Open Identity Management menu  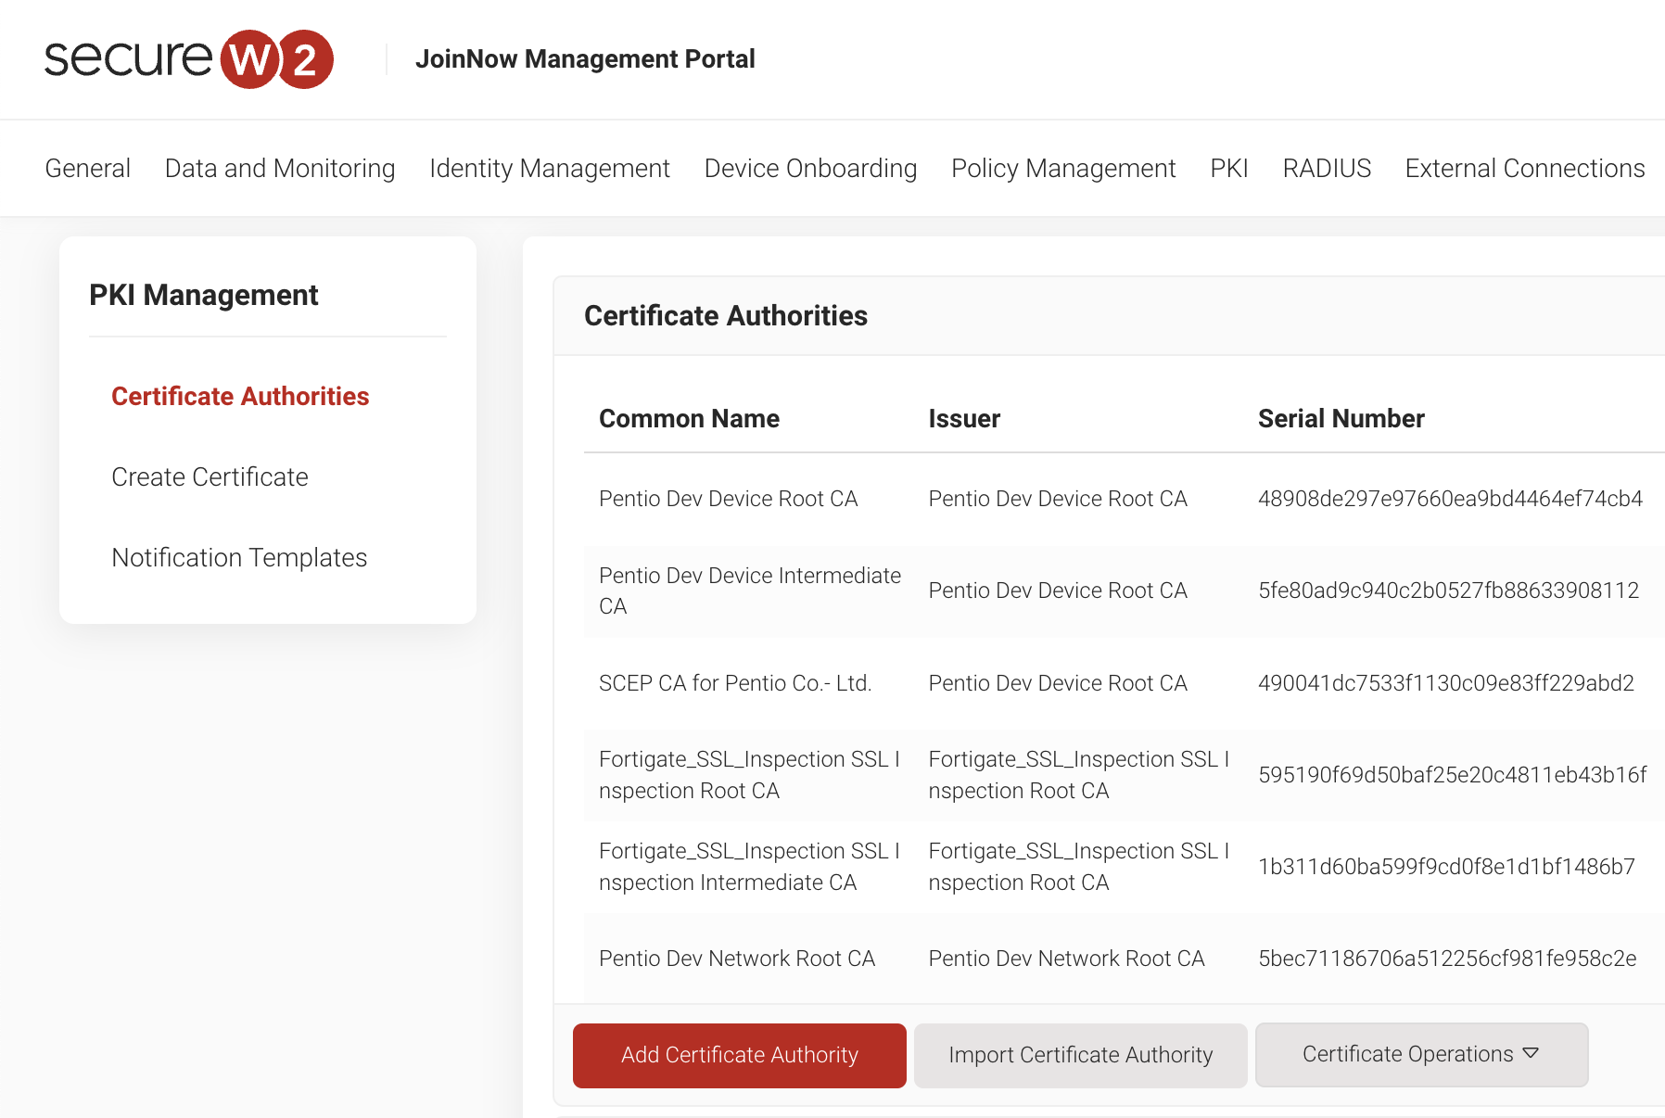[550, 169]
